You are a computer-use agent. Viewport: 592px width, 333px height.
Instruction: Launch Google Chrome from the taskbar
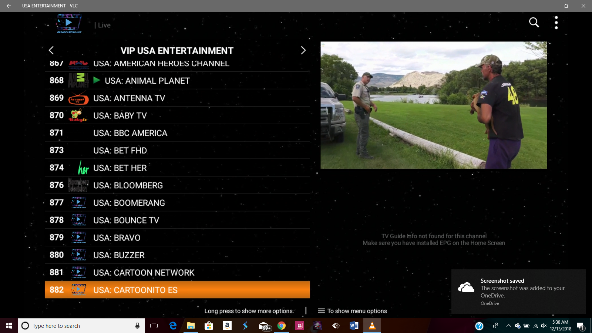[x=282, y=326]
